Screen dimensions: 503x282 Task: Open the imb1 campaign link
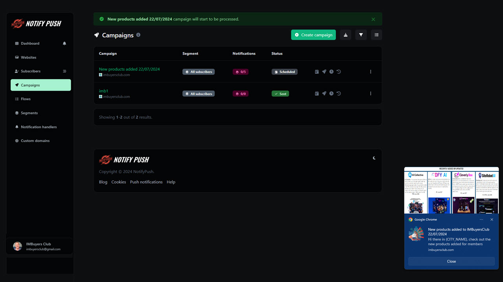click(x=103, y=91)
